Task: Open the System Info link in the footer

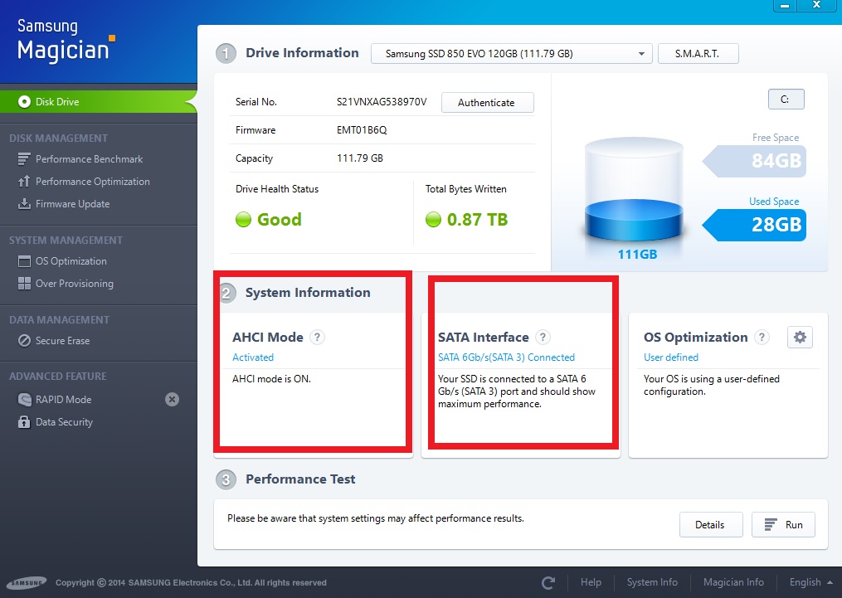Action: (x=652, y=582)
